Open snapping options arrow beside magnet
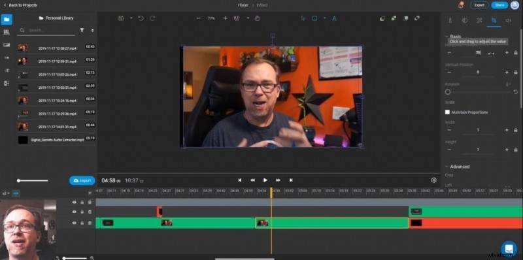 [x=248, y=18]
